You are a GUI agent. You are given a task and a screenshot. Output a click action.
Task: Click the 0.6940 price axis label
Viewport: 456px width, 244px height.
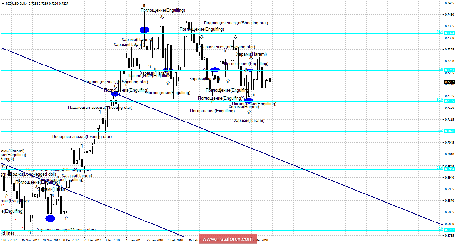pos(450,177)
